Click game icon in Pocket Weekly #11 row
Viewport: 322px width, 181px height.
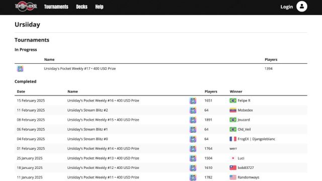click(x=193, y=177)
